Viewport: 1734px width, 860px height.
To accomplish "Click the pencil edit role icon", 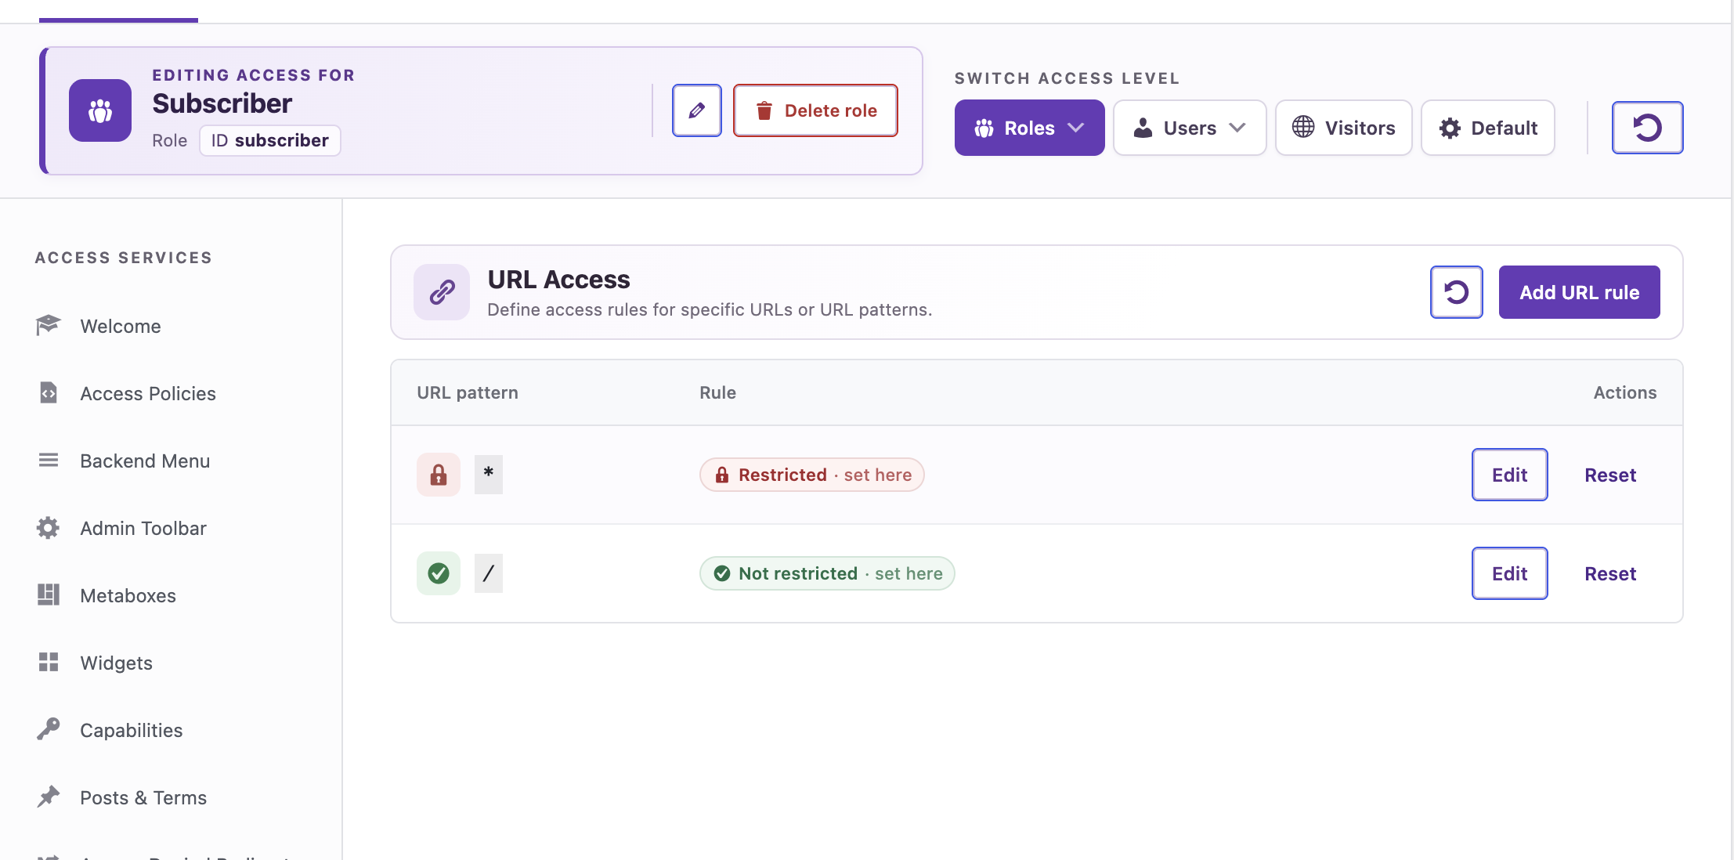I will 696,110.
